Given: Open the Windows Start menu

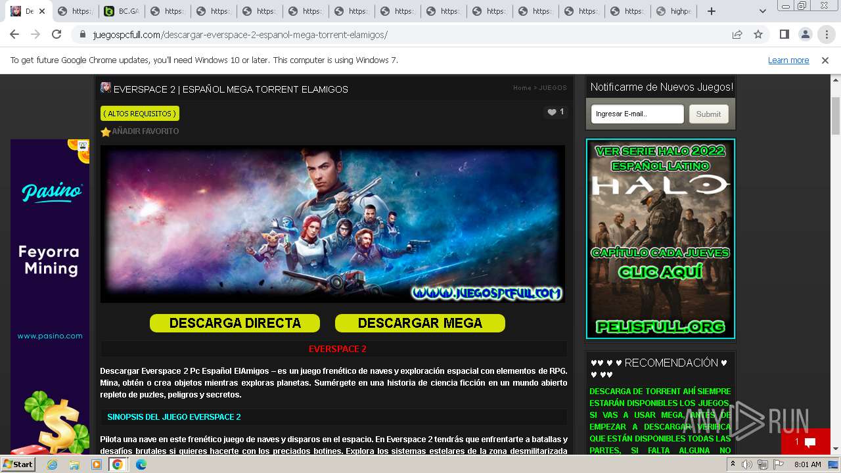Looking at the screenshot, I should [18, 464].
